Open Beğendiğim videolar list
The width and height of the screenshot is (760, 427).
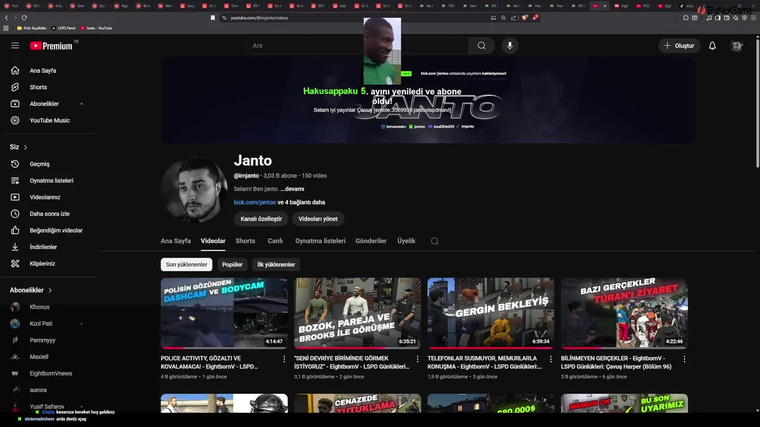coord(47,230)
